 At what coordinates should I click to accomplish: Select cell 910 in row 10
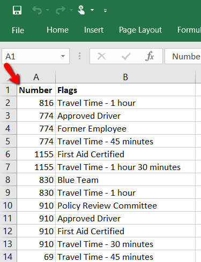(x=36, y=205)
